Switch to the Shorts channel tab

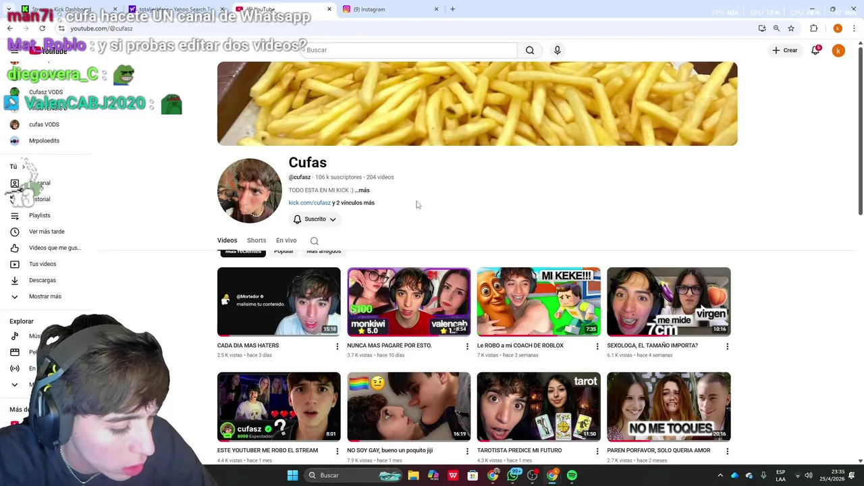tap(256, 240)
